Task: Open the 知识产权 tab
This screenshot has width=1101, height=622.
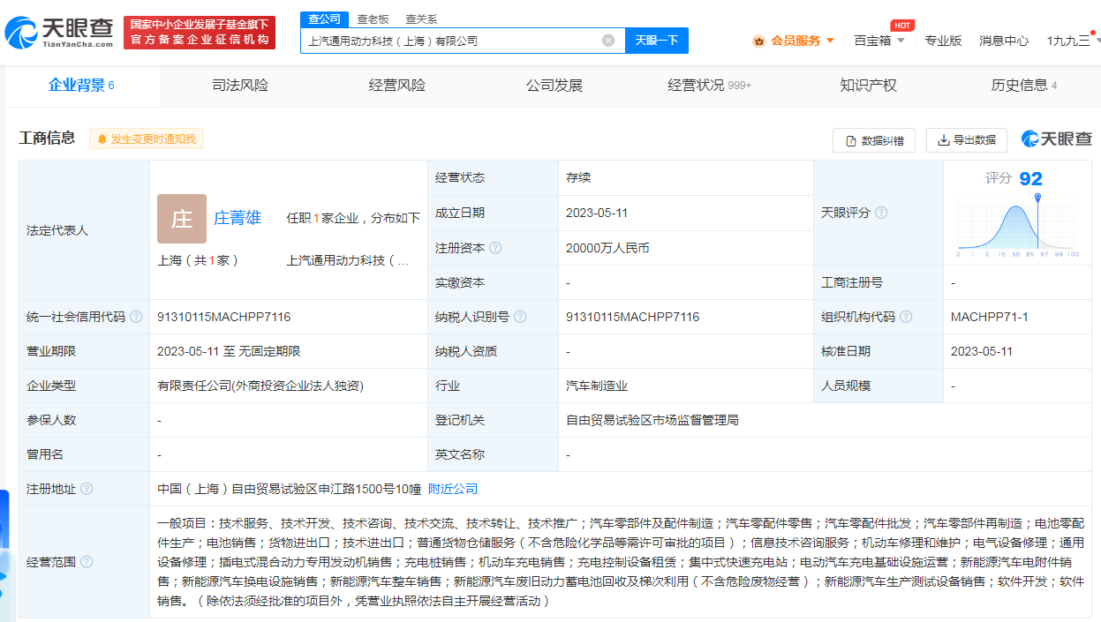Action: click(869, 86)
